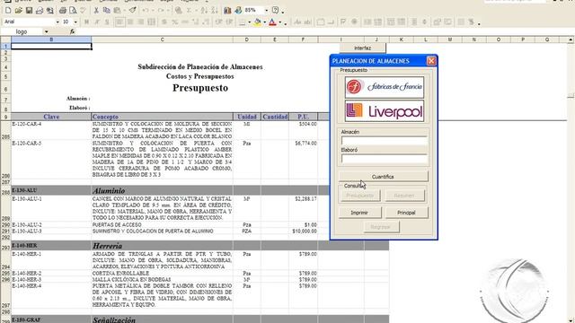575x323 pixels.
Task: Click the Center alignment icon
Action: coord(130,22)
